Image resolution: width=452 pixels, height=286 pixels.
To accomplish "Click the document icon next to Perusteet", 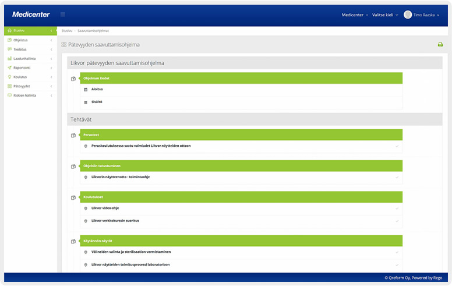I will 73,135.
